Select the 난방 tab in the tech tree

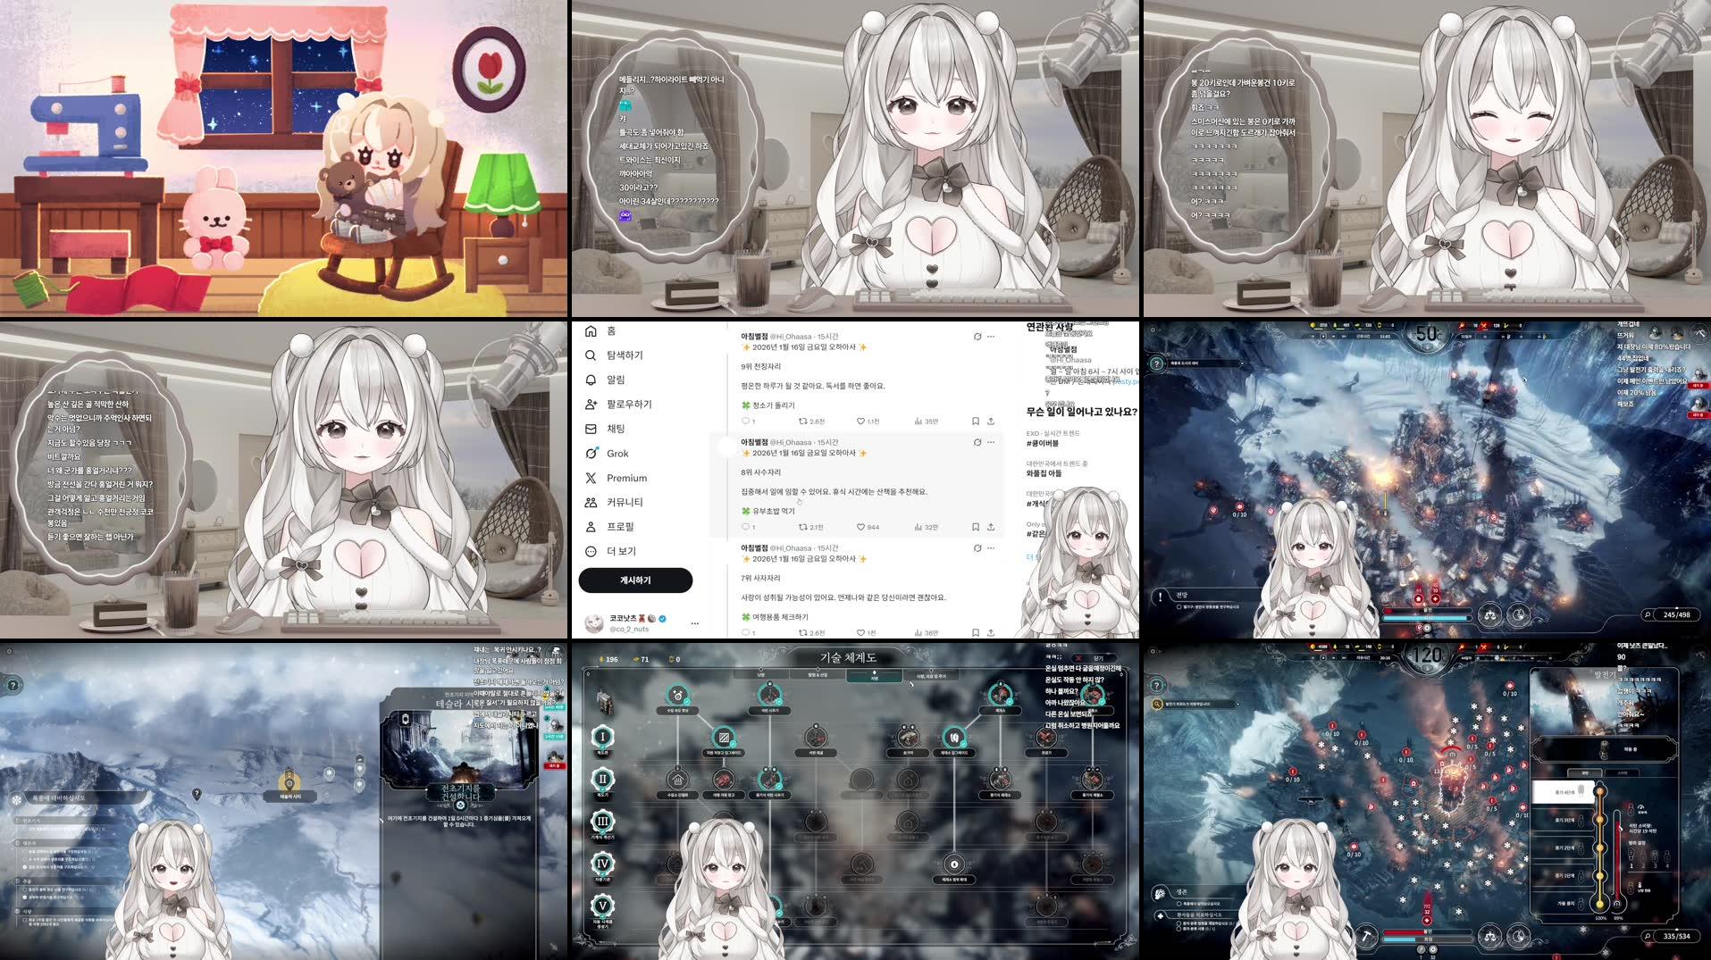click(x=759, y=673)
